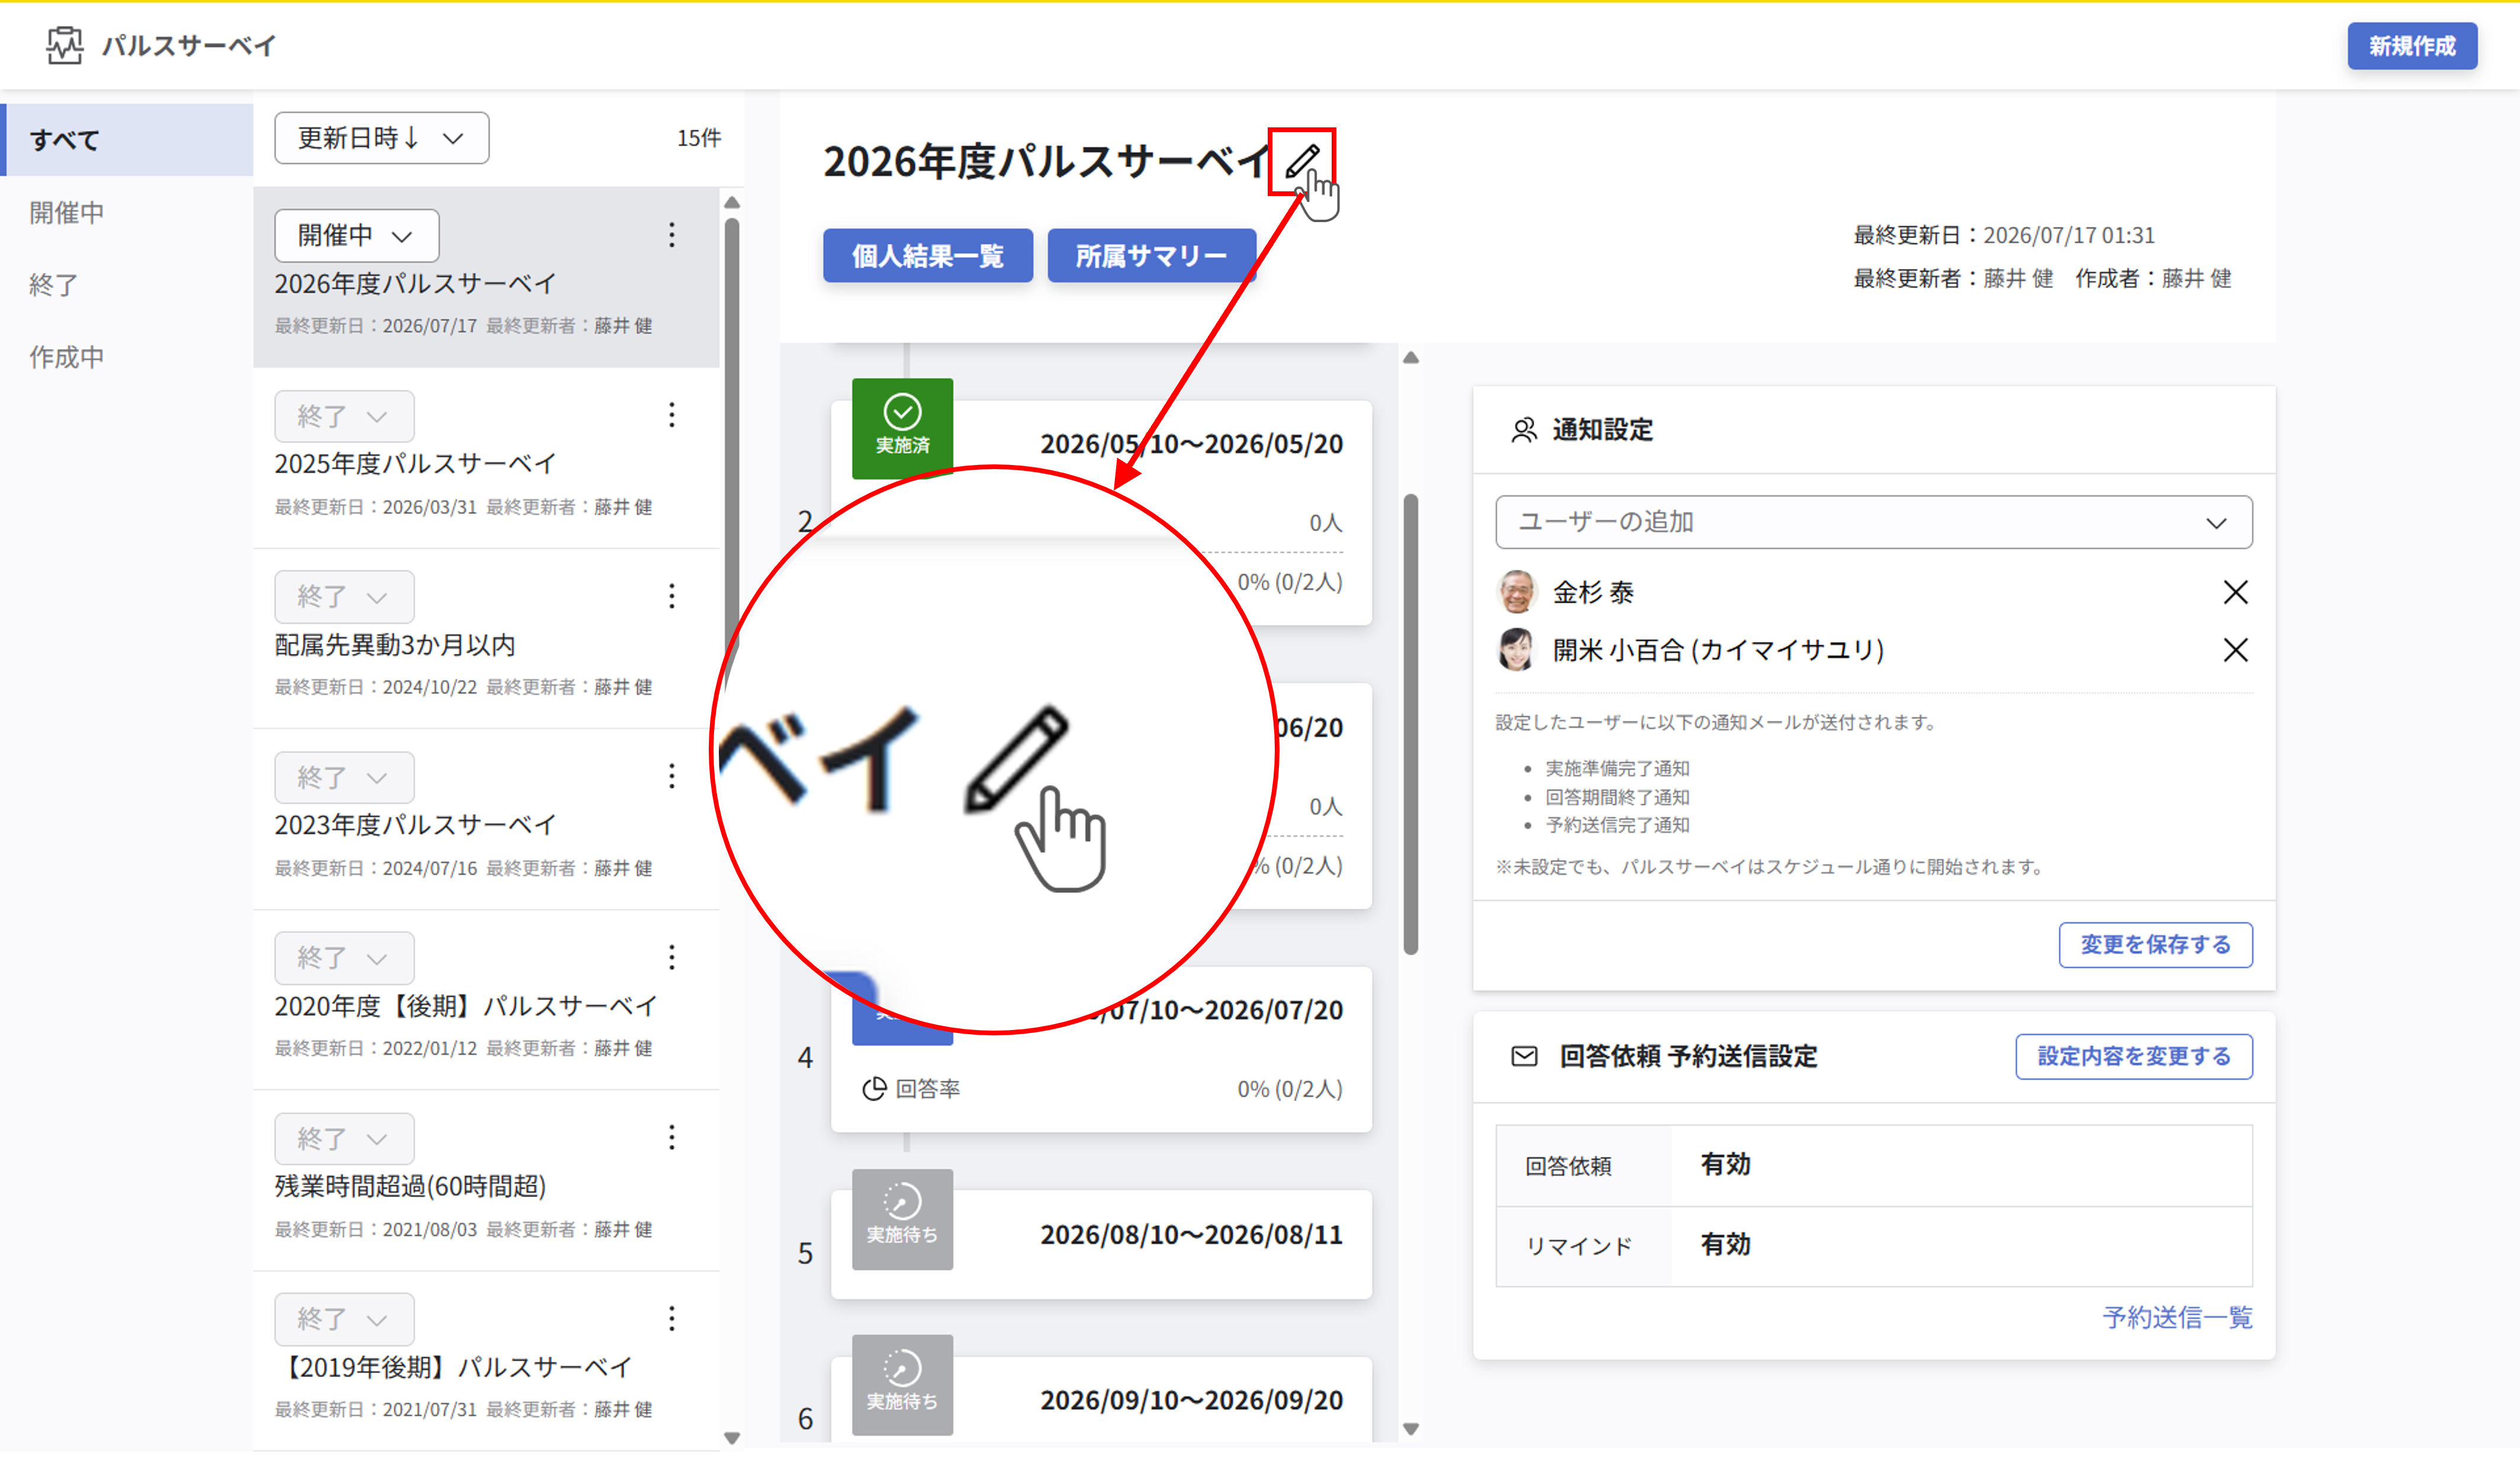This screenshot has width=2520, height=1466.
Task: Click the survey list scroll up arrow
Action: 732,203
